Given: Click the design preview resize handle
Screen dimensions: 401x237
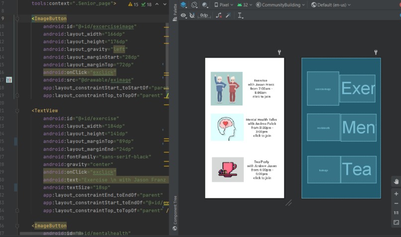Looking at the screenshot, I should pyautogui.click(x=289, y=203).
